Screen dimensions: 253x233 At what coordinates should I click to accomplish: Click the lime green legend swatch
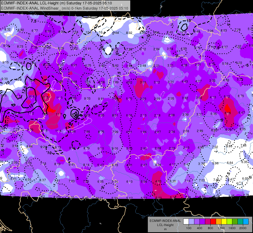click(229, 221)
